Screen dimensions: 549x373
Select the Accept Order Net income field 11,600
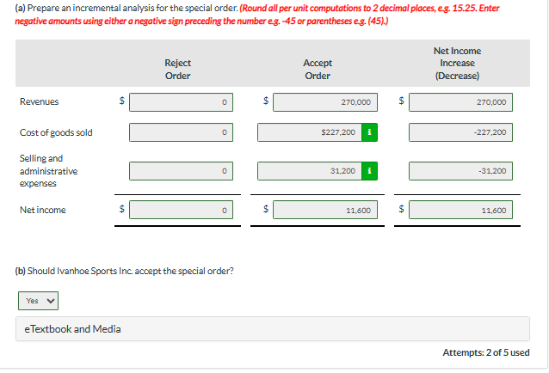pyautogui.click(x=325, y=210)
